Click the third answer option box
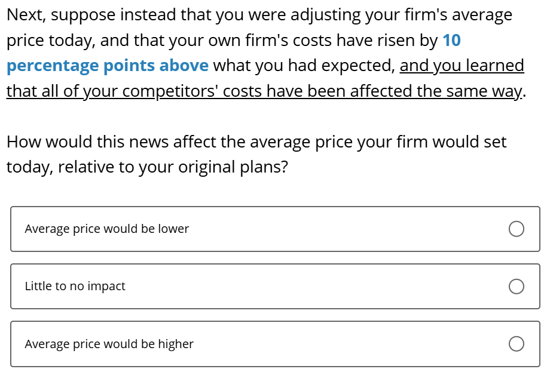Screen dimensions: 547x372 tap(273, 344)
